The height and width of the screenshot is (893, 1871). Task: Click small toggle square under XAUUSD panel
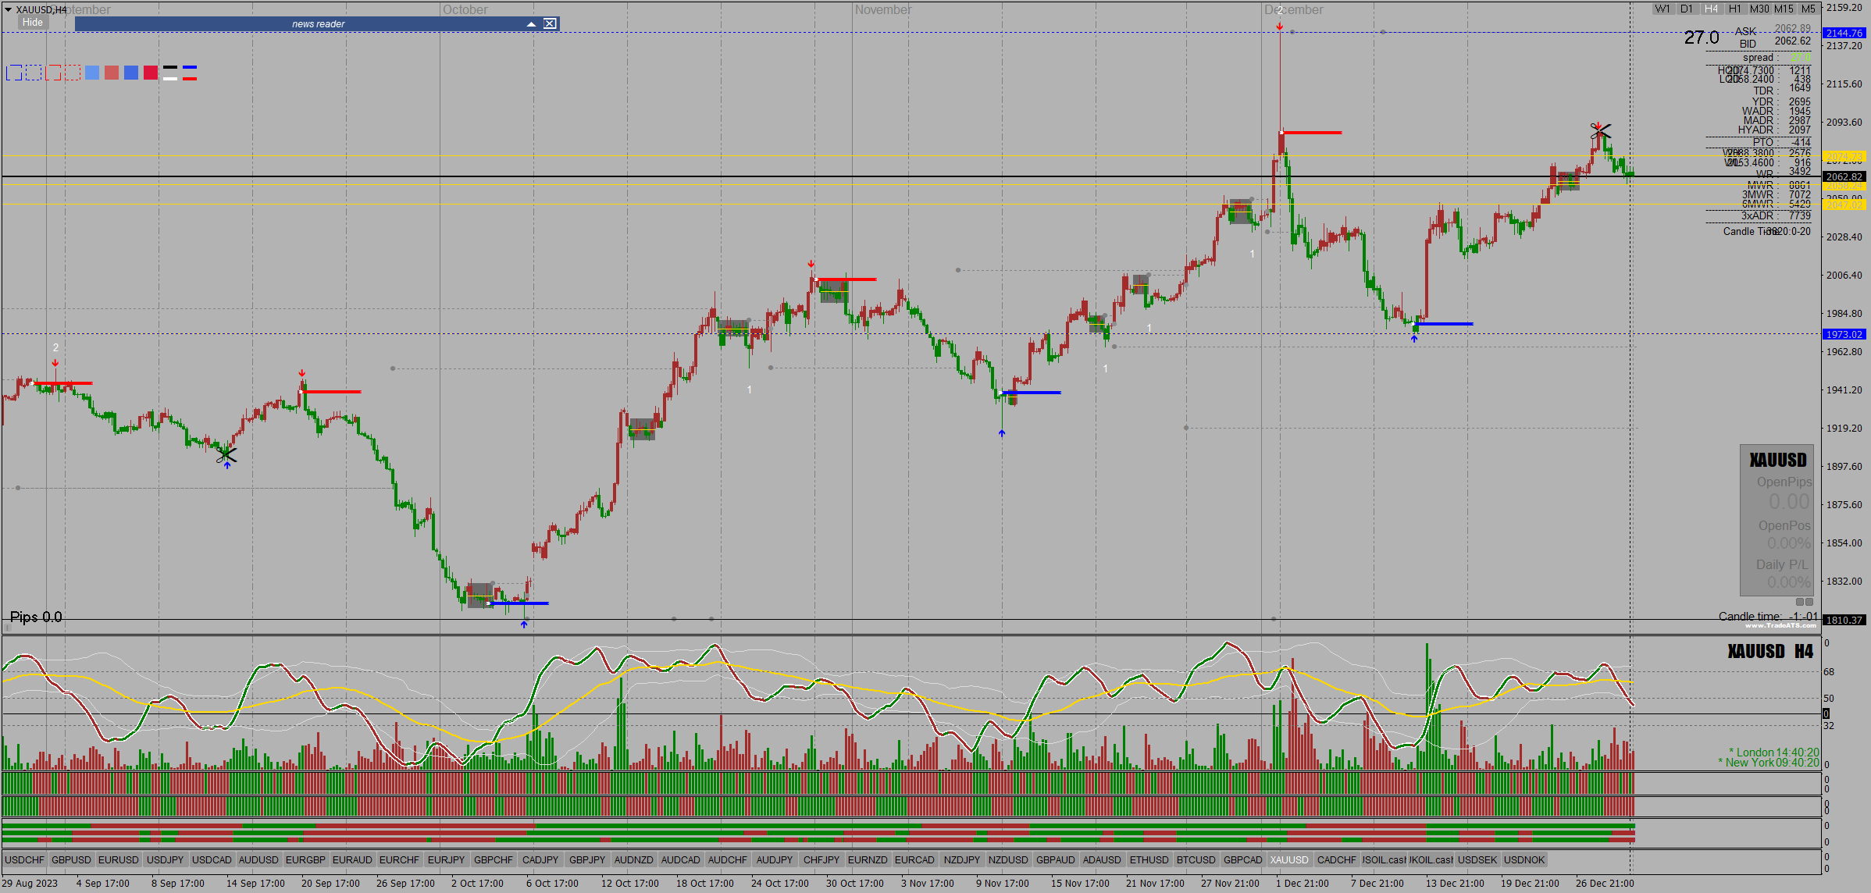coord(1800,602)
